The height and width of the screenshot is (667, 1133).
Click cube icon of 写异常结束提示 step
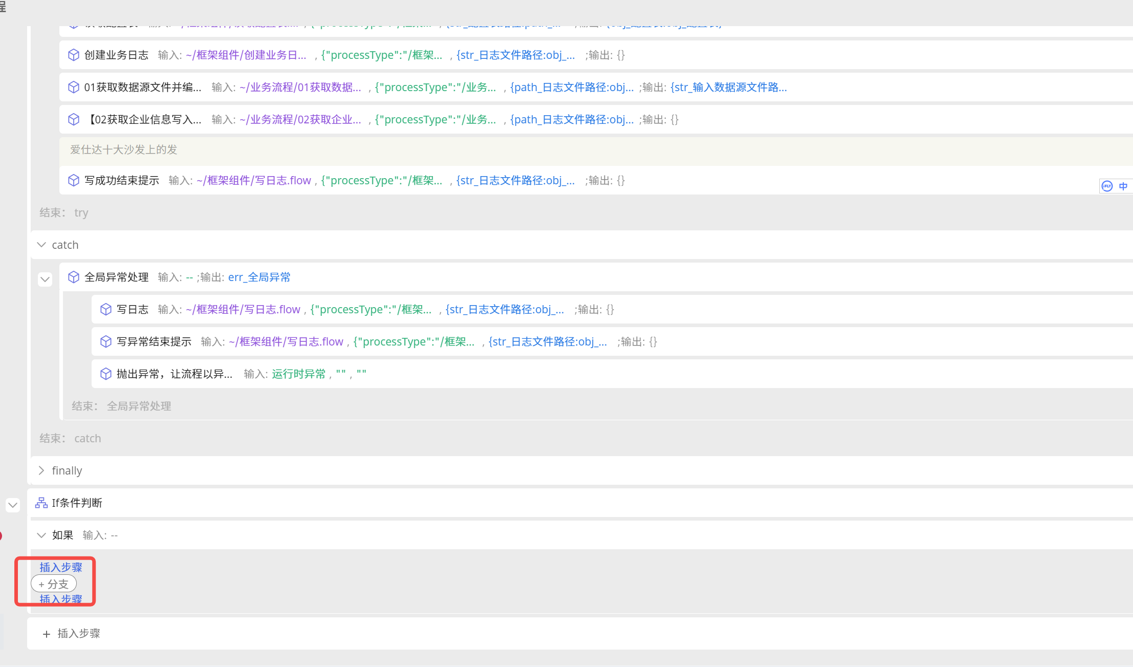point(106,341)
